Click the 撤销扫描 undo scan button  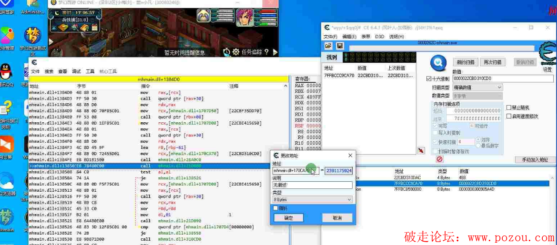click(x=525, y=62)
